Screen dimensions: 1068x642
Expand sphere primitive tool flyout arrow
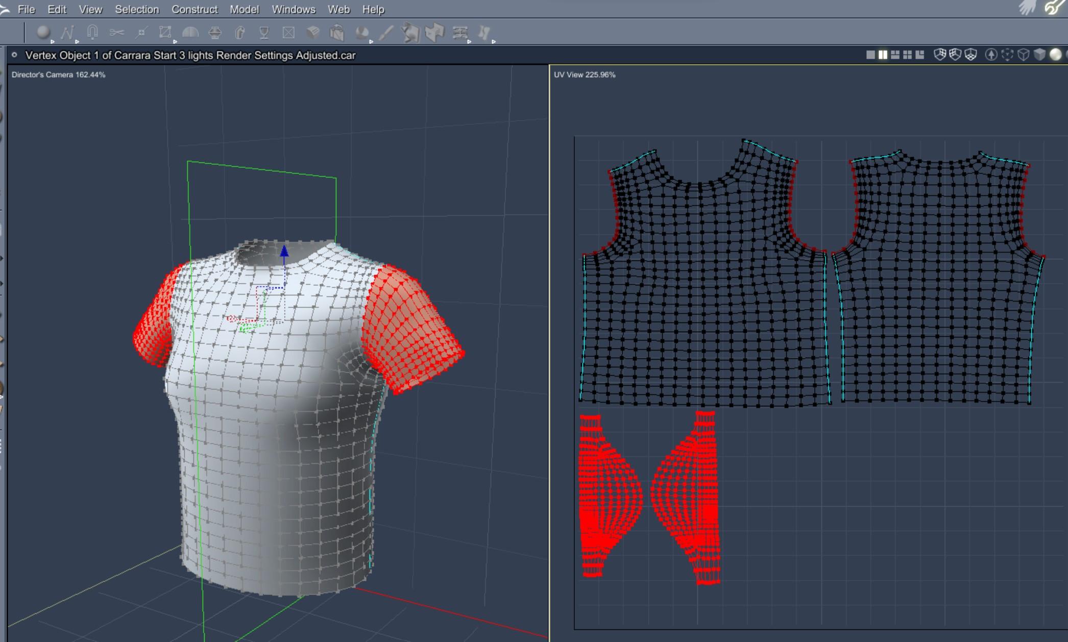click(x=53, y=41)
